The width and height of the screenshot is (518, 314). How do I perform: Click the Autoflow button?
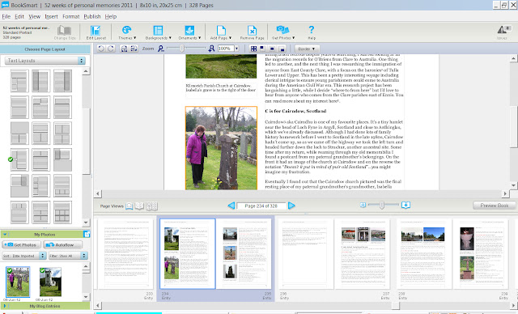[x=63, y=244]
